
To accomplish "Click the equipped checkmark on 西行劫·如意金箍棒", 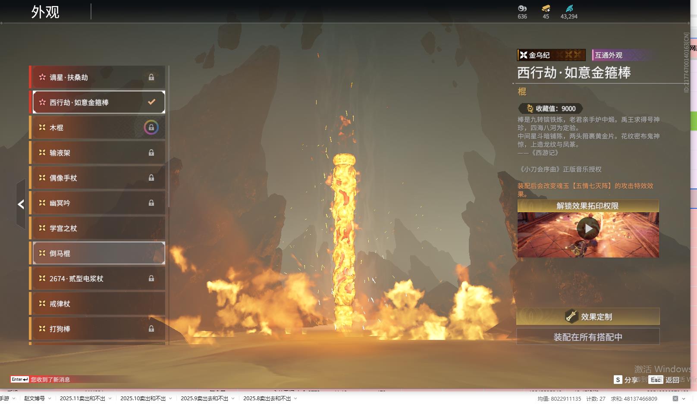I will tap(151, 102).
